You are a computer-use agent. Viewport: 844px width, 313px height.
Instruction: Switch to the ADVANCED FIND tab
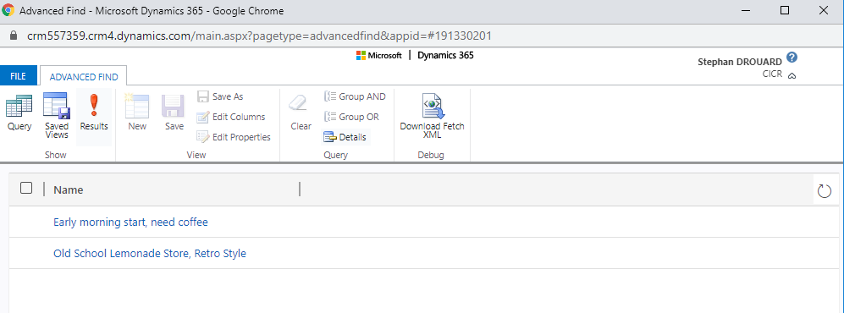[84, 76]
